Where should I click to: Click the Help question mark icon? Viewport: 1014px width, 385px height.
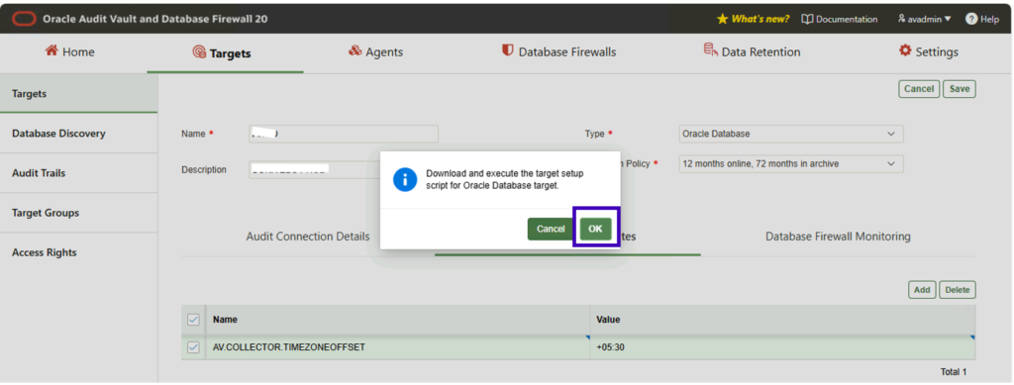(x=971, y=19)
